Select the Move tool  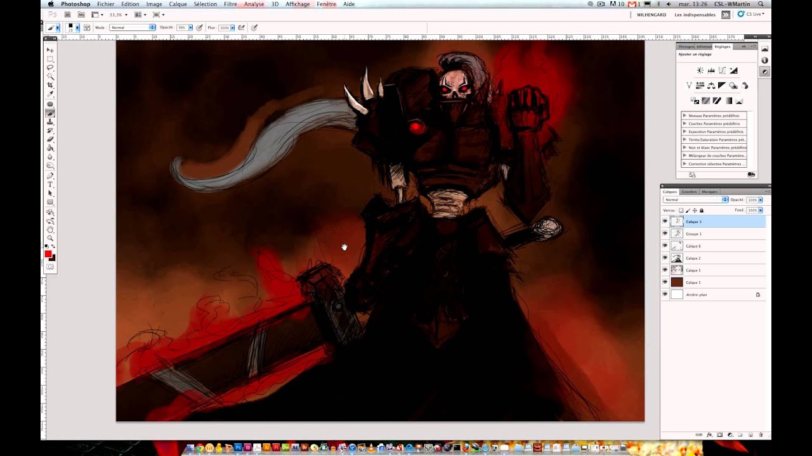pyautogui.click(x=50, y=50)
